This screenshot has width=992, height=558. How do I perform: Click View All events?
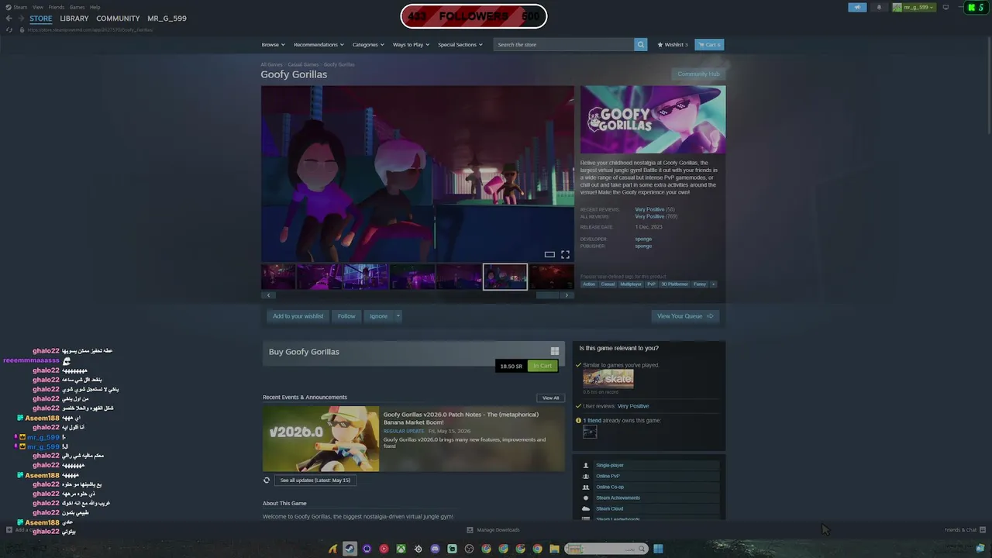coord(550,398)
